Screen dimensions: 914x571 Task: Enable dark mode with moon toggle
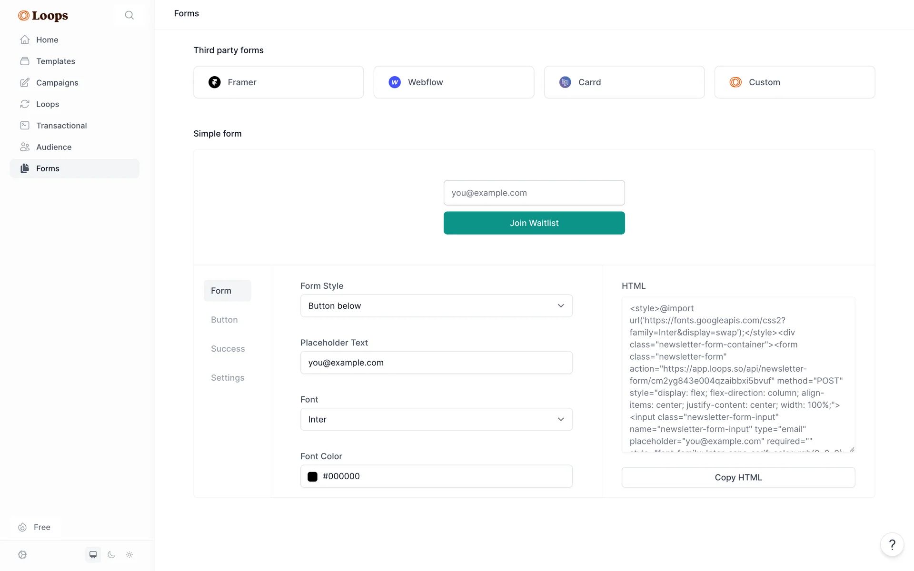[111, 555]
